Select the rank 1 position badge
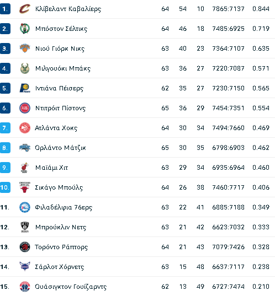This screenshot has height=296, width=275. tap(5, 9)
